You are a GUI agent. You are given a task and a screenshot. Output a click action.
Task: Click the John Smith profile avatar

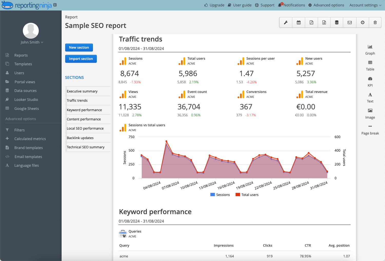click(31, 30)
